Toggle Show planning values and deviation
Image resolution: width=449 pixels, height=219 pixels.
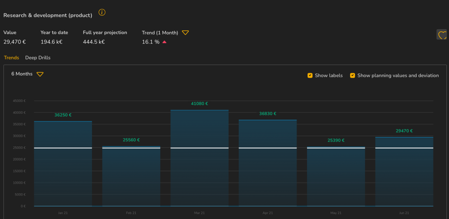352,76
